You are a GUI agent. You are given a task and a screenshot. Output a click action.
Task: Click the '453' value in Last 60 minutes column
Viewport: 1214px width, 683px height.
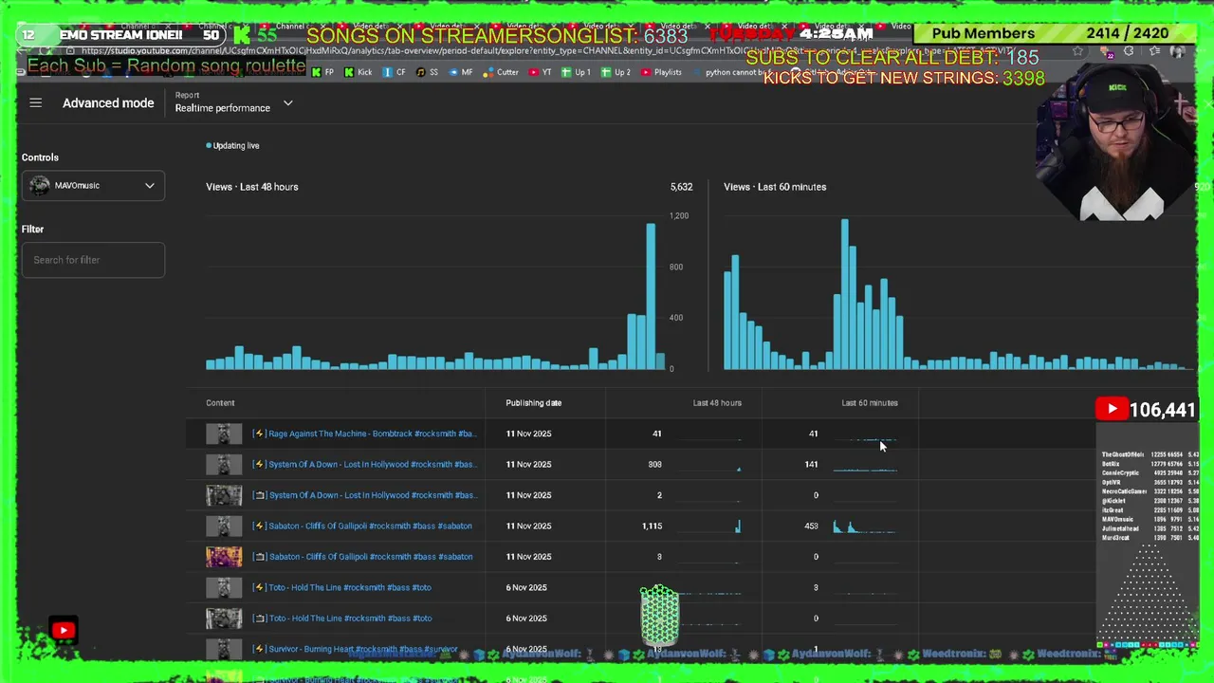(811, 526)
